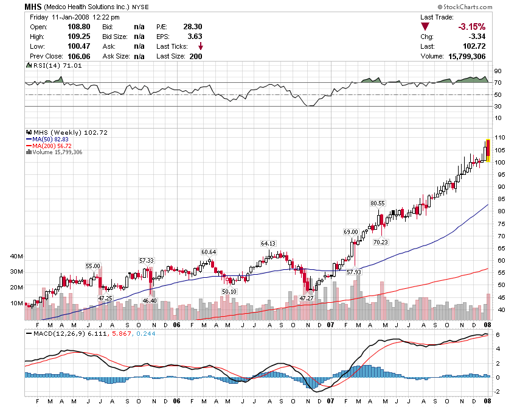Screen dimensions: 517x407
Task: Click the MACD(12,26,9) label
Action: [x=60, y=334]
